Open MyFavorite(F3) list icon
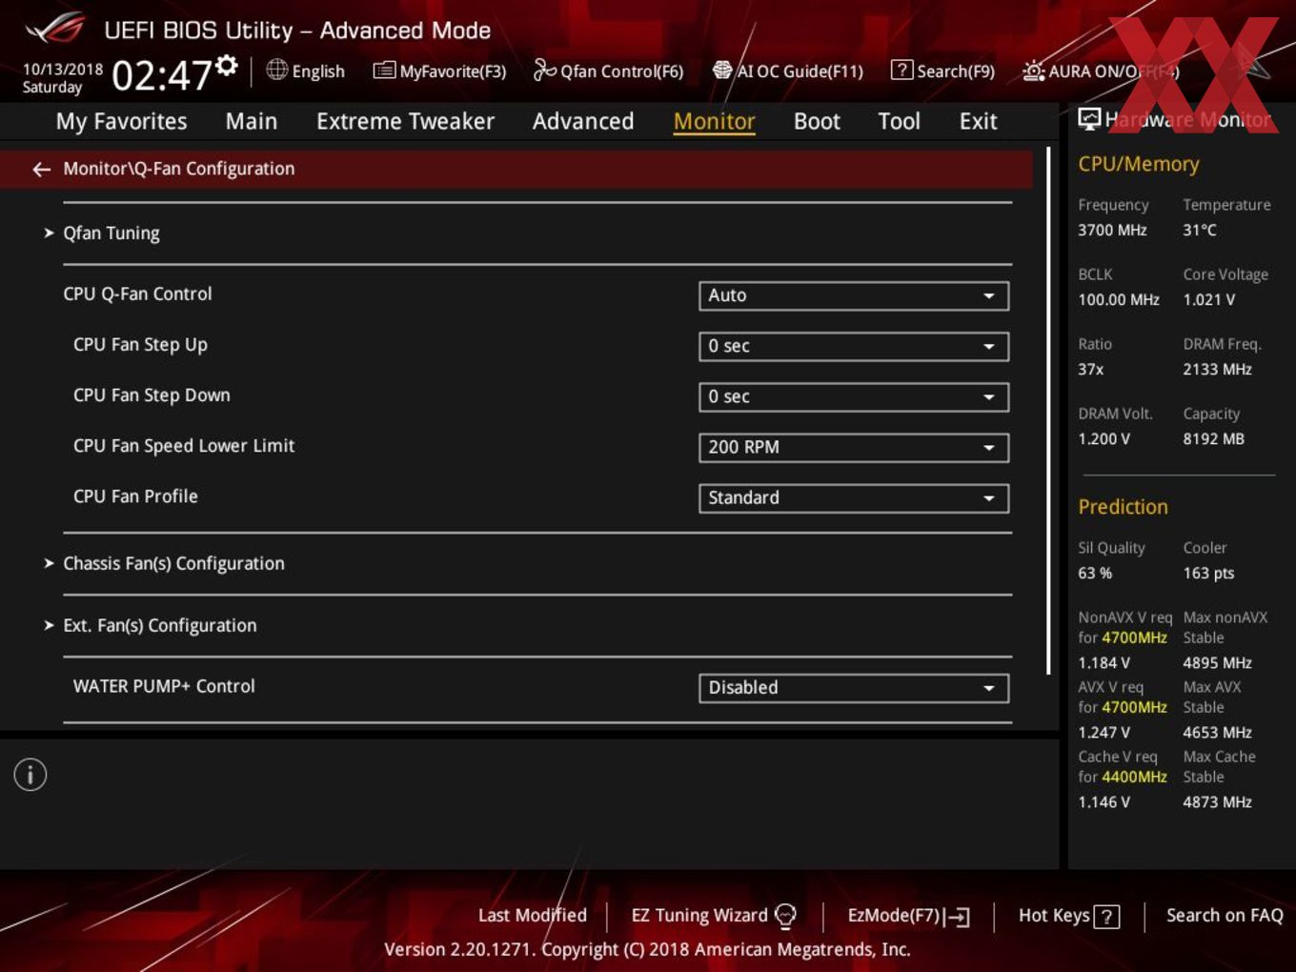1296x972 pixels. click(x=384, y=71)
